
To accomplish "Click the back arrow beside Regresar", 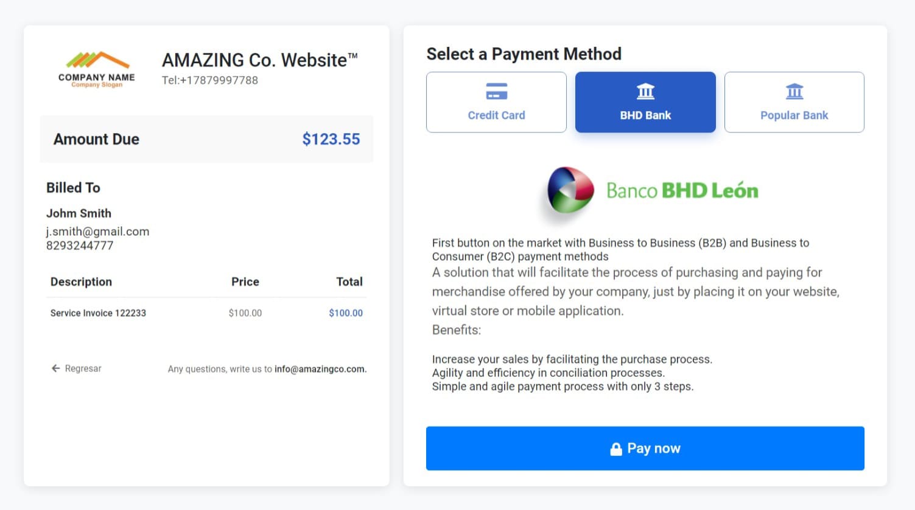I will (x=56, y=368).
